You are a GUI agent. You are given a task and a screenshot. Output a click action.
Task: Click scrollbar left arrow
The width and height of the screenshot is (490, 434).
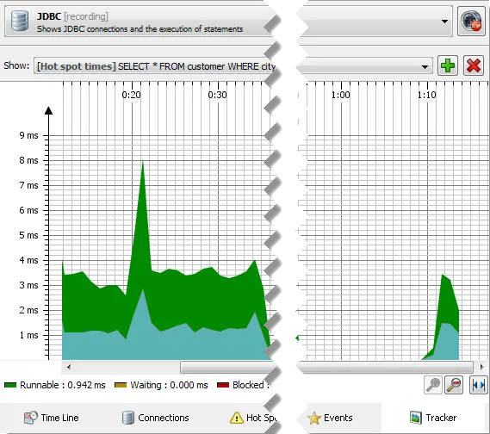tap(69, 367)
